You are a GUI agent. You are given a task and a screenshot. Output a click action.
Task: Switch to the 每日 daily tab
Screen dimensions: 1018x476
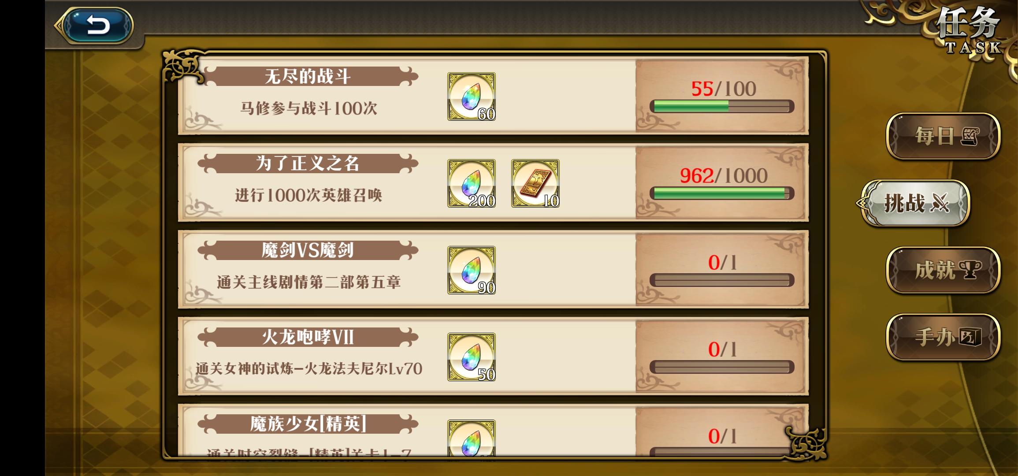pyautogui.click(x=943, y=136)
